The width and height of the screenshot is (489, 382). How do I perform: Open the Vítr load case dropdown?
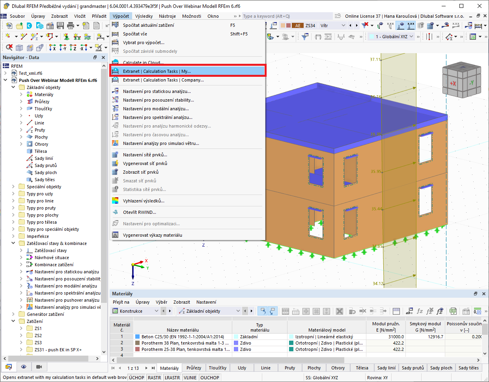coord(343,26)
